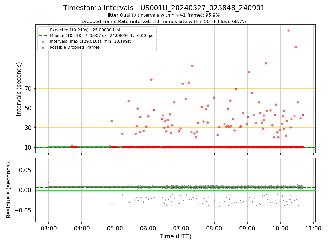Click the dashed green Median legend line sample

43,36
